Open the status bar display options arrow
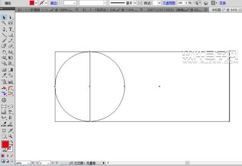 pos(104,163)
